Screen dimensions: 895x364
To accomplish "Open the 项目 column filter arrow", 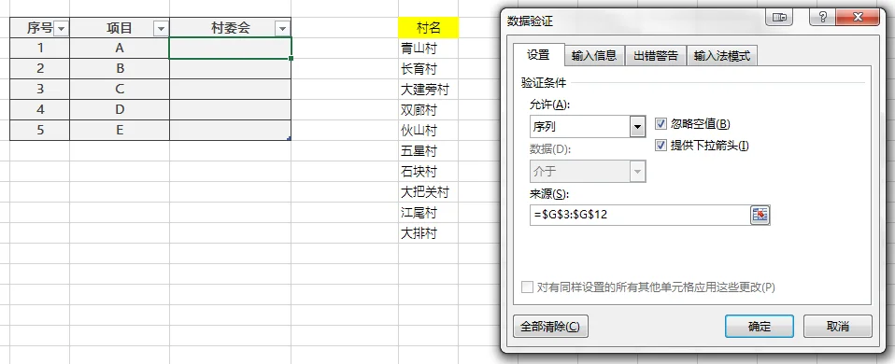I will [x=162, y=28].
